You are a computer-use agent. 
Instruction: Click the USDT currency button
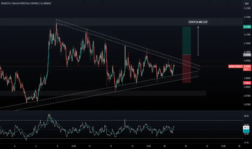click(x=247, y=3)
